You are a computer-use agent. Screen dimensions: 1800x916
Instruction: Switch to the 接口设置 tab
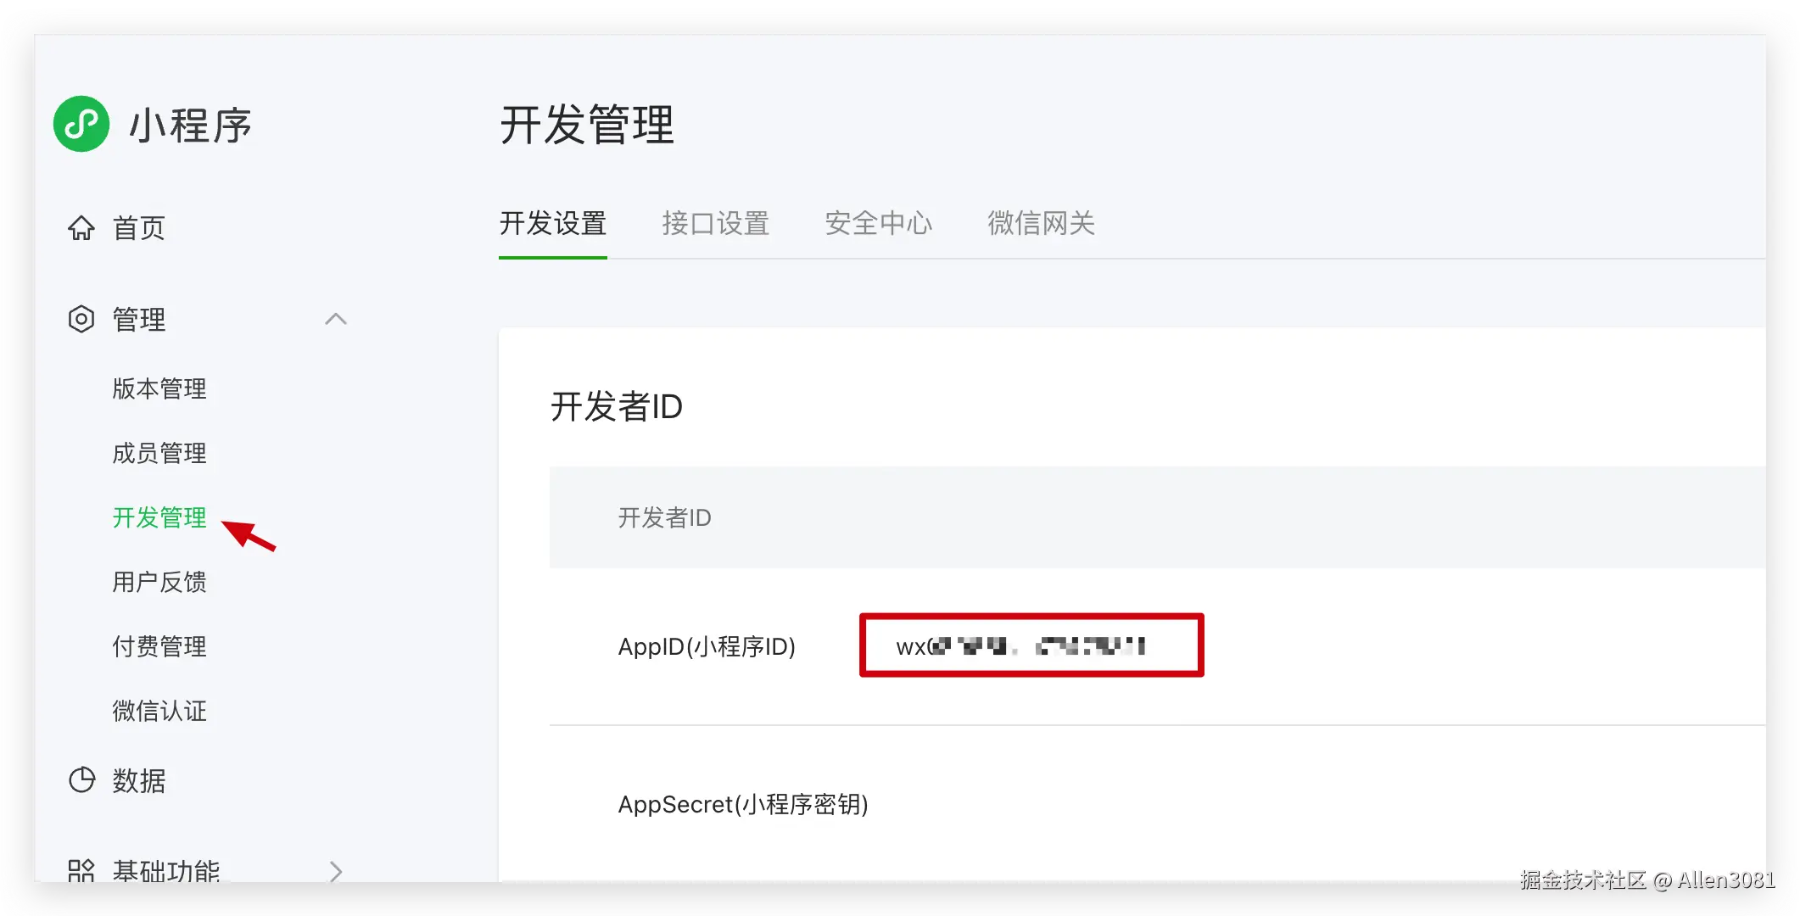(x=715, y=224)
